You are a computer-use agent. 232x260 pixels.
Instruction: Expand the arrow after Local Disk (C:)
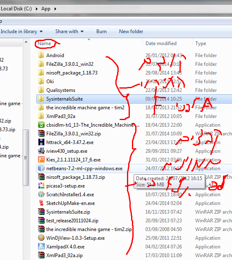[x=36, y=9]
